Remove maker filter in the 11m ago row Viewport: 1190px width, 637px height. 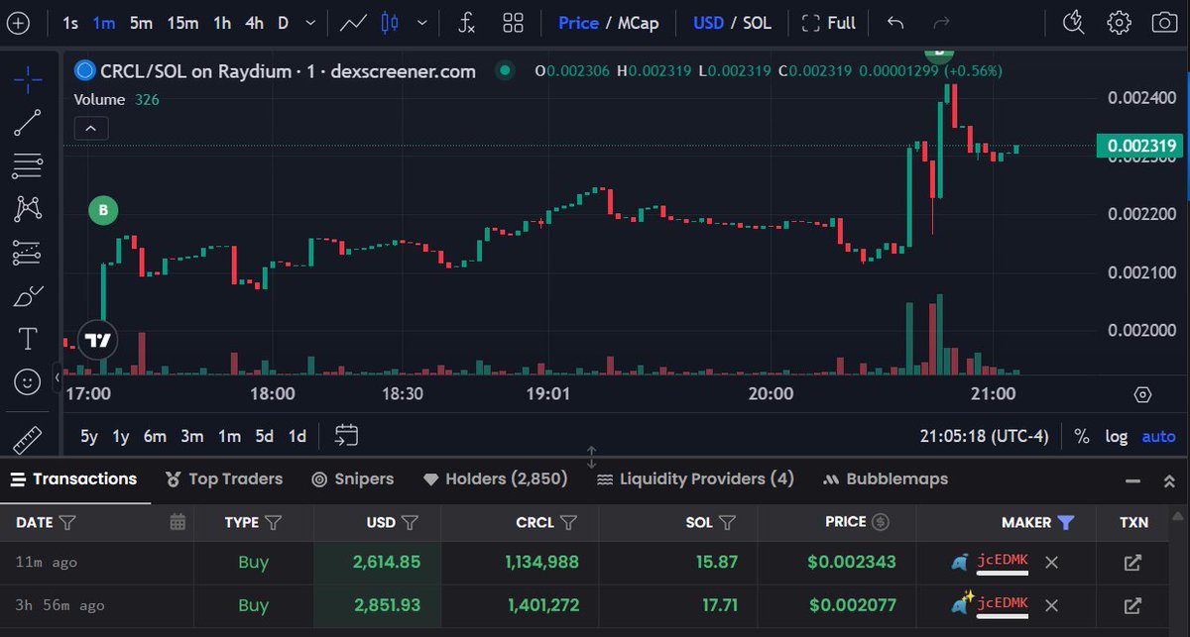click(1052, 563)
